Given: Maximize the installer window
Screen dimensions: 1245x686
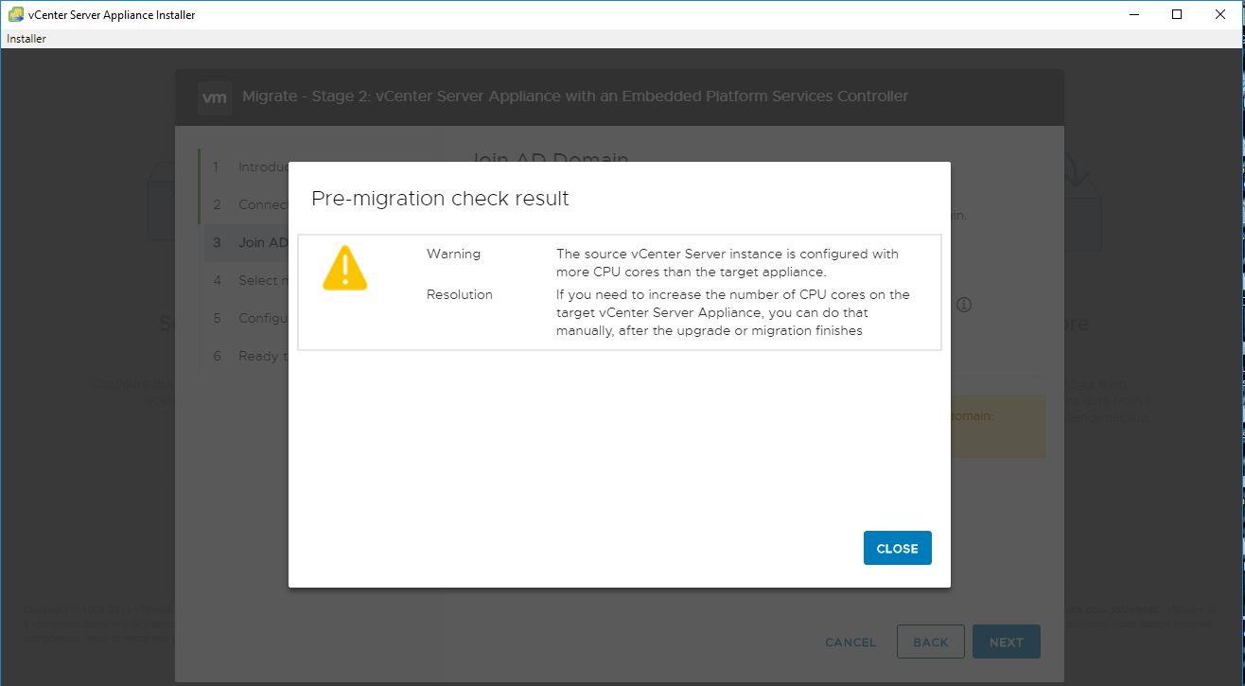Looking at the screenshot, I should click(x=1177, y=14).
